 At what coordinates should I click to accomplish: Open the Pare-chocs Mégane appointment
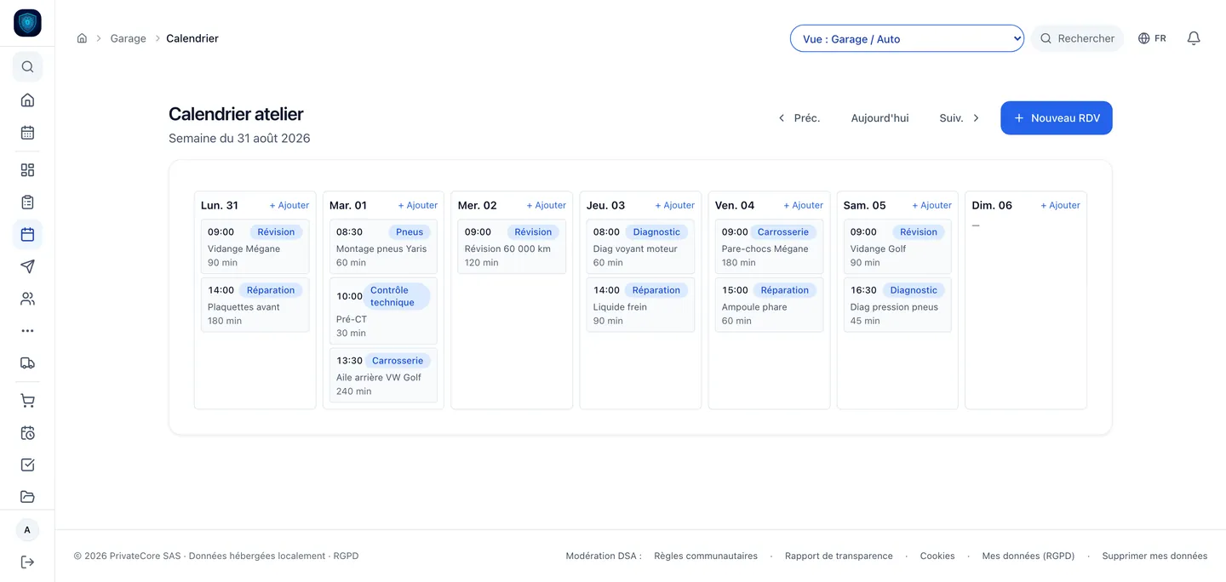[x=769, y=247]
